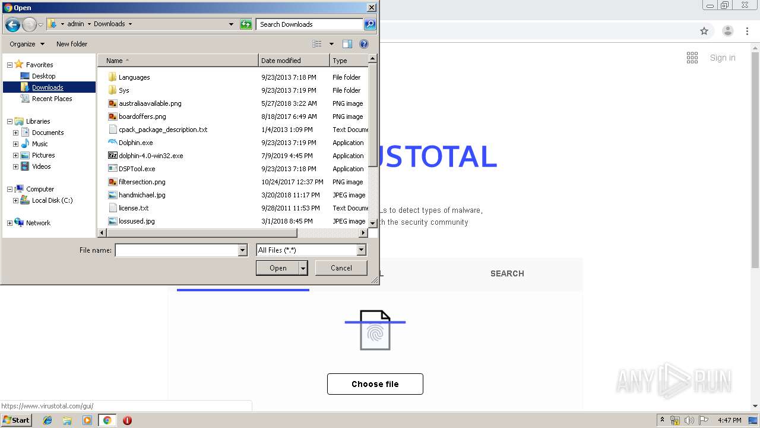Click the Start button

click(x=17, y=420)
